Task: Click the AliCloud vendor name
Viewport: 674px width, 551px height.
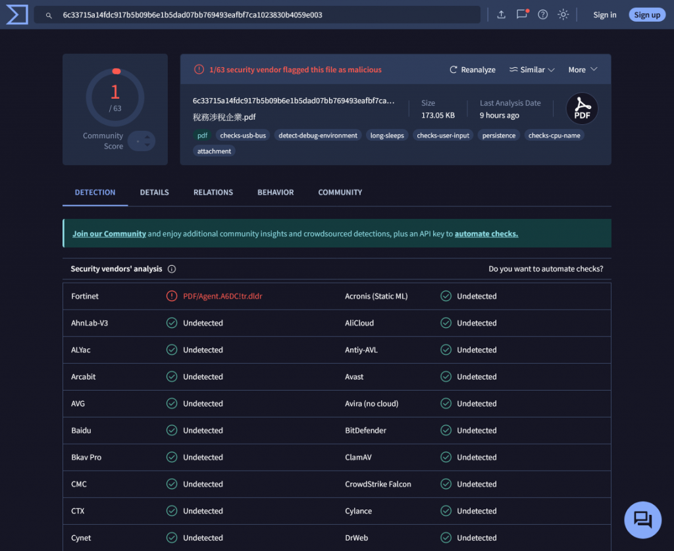Action: [x=359, y=323]
